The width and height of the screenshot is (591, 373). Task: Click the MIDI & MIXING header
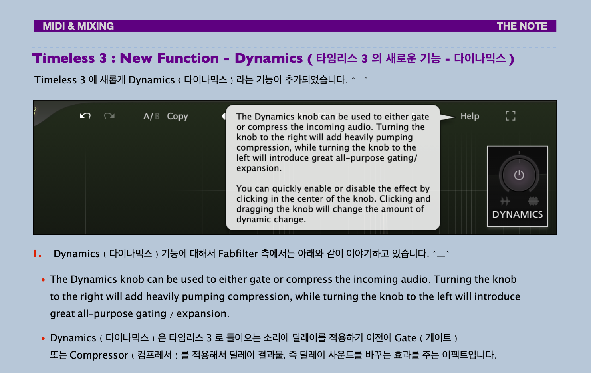coord(78,26)
